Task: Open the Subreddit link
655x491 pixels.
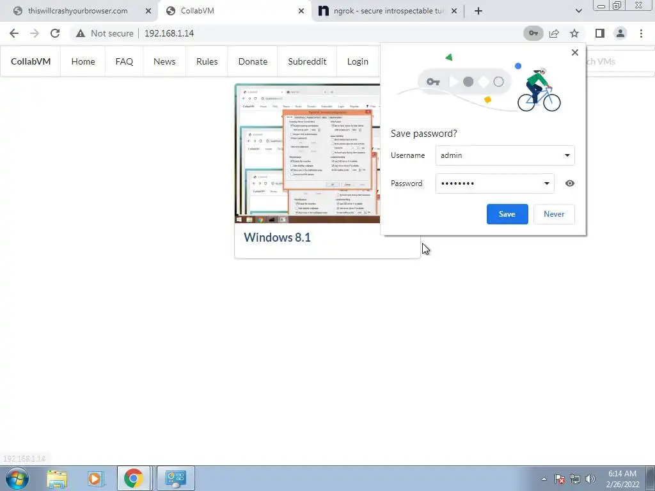Action: tap(307, 61)
